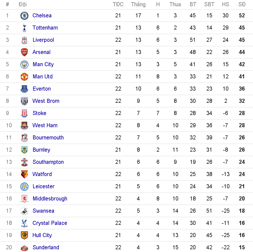
Task: Click the Tottenham club crest icon
Action: 24,28
